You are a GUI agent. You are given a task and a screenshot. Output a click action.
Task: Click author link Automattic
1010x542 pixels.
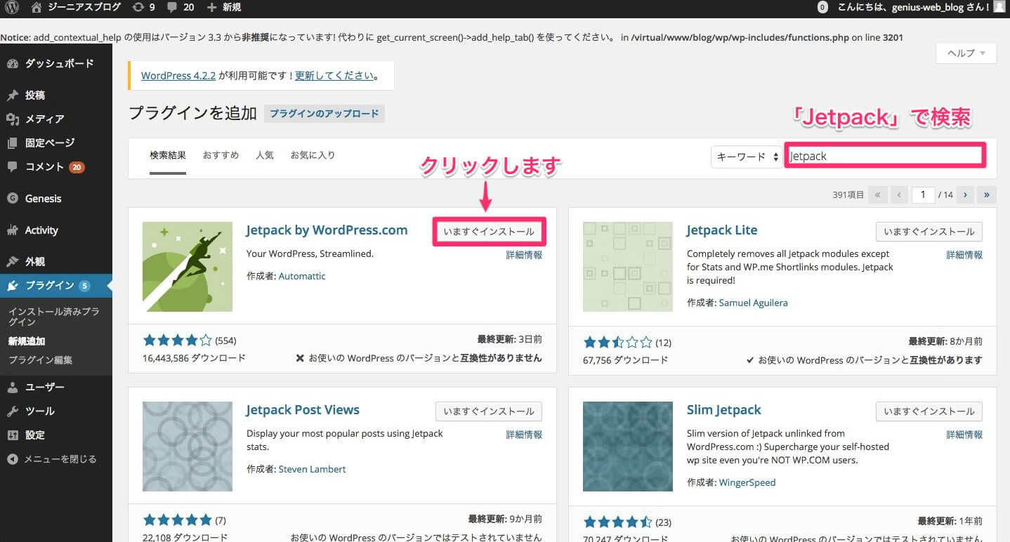coord(302,276)
